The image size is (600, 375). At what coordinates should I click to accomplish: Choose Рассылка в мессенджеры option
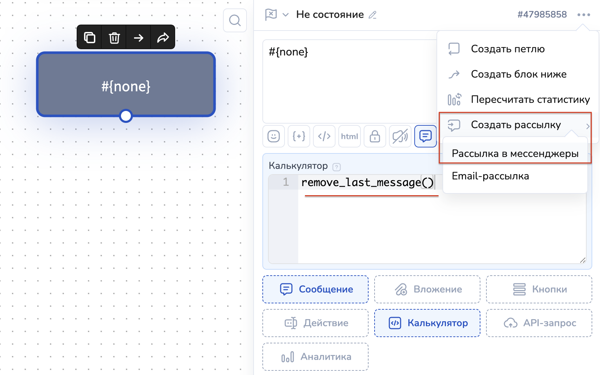pos(515,154)
